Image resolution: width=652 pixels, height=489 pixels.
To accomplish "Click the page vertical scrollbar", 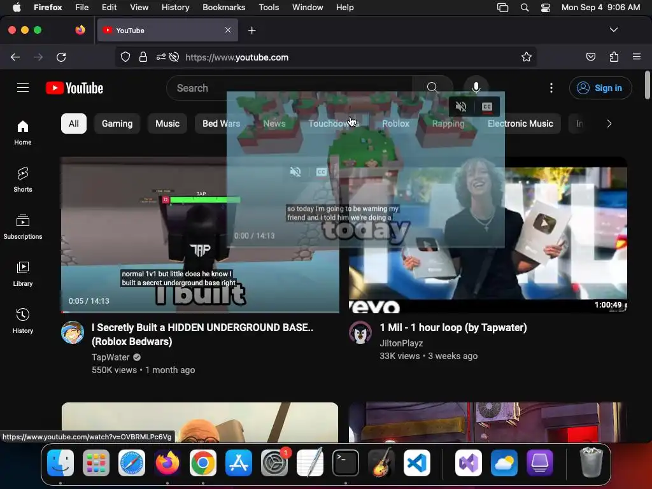I will [648, 85].
